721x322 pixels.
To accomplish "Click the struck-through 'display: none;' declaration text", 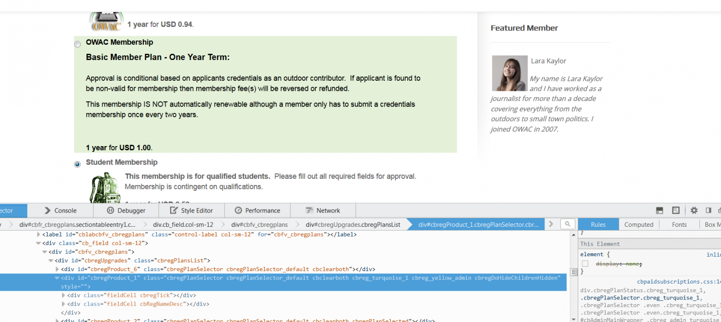I will [x=619, y=264].
